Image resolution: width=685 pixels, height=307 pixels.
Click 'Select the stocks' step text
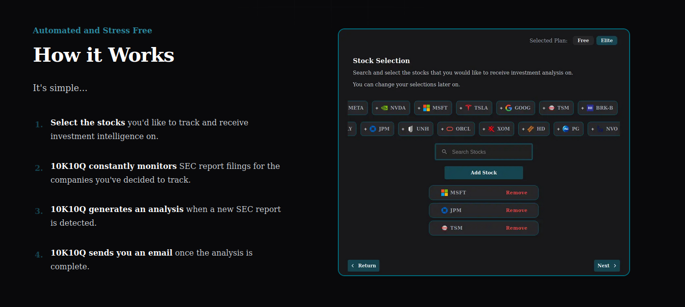(88, 122)
